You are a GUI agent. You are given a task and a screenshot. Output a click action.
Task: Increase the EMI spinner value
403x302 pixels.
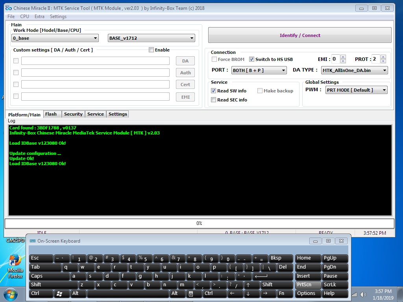click(x=343, y=57)
